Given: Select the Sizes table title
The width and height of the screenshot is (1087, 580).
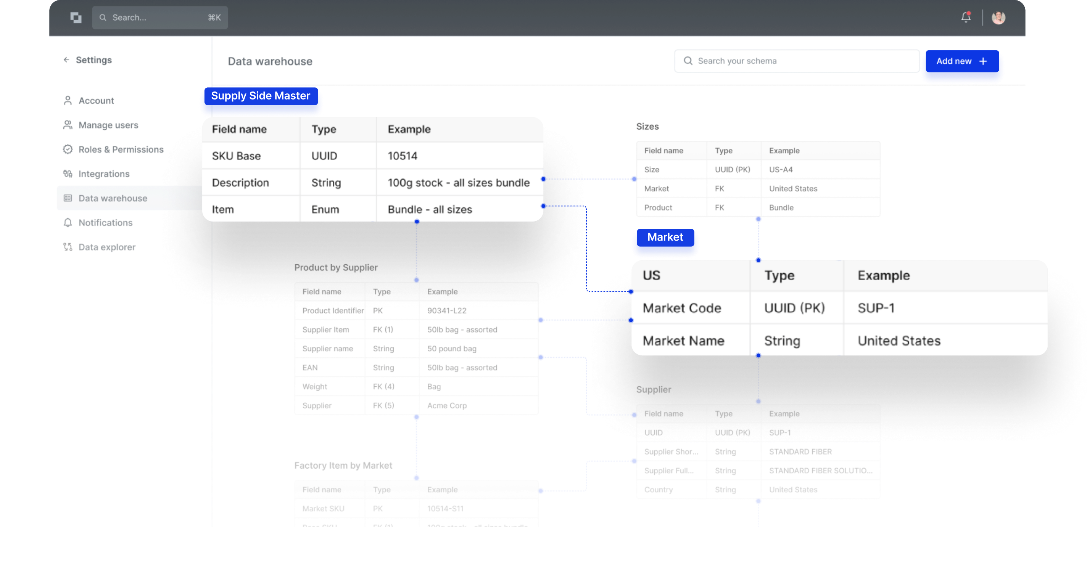Looking at the screenshot, I should coord(647,127).
